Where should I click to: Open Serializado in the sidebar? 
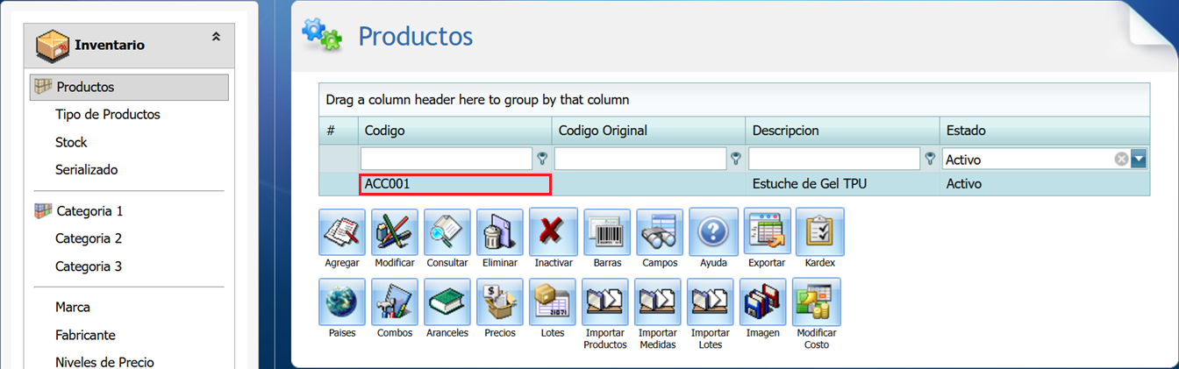(86, 170)
